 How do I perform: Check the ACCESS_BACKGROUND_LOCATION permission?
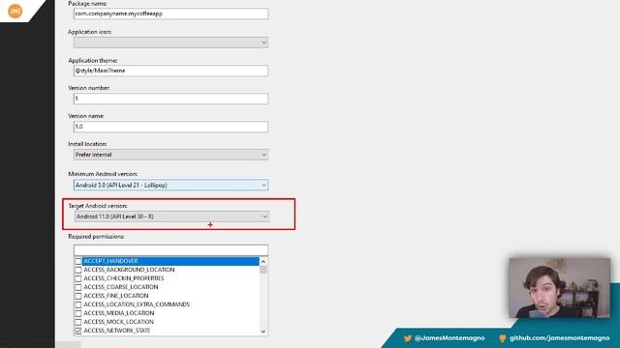(78, 270)
